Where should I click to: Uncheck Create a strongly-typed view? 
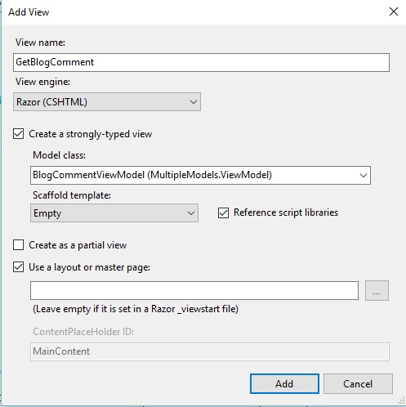(x=18, y=134)
